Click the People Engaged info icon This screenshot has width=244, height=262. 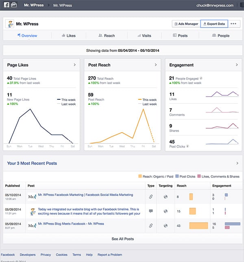201,78
